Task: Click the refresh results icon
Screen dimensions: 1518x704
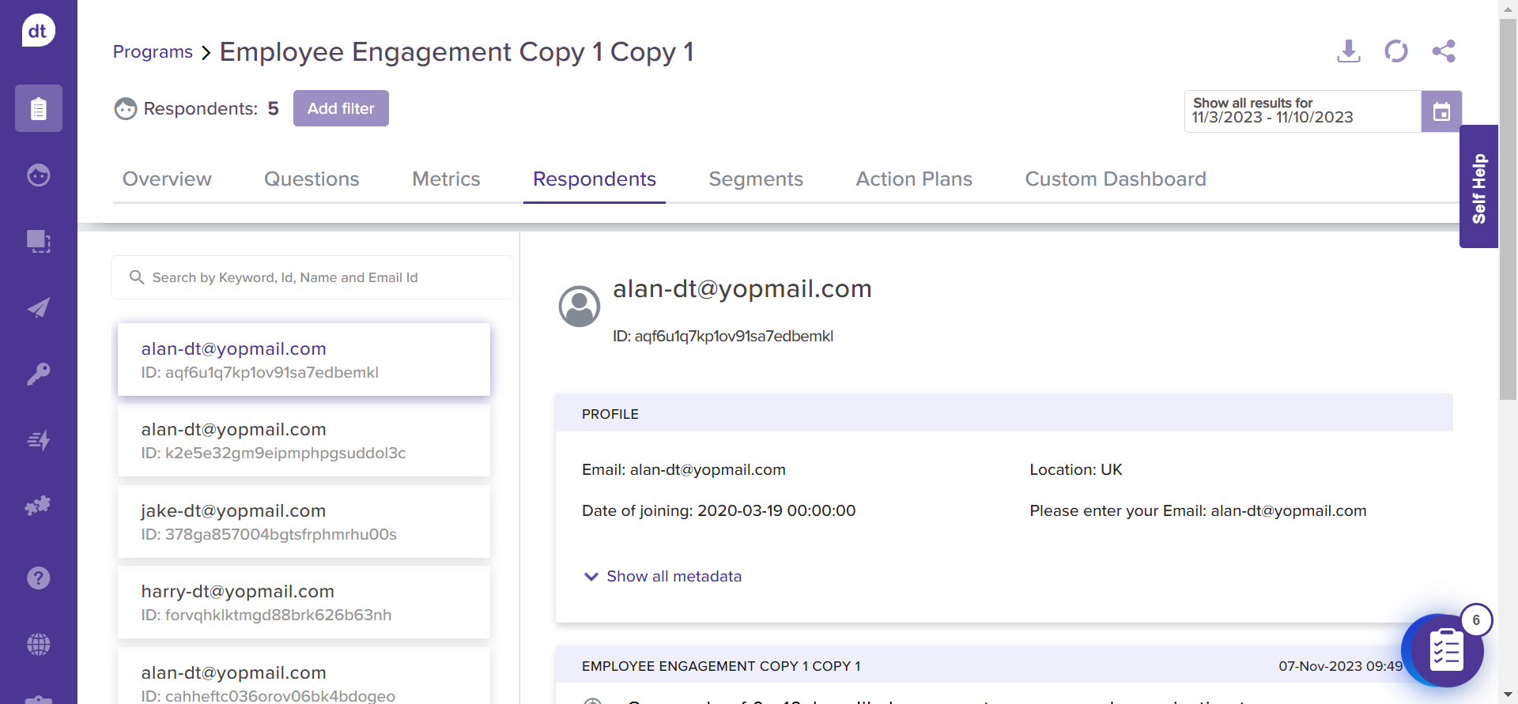Action: click(x=1395, y=51)
